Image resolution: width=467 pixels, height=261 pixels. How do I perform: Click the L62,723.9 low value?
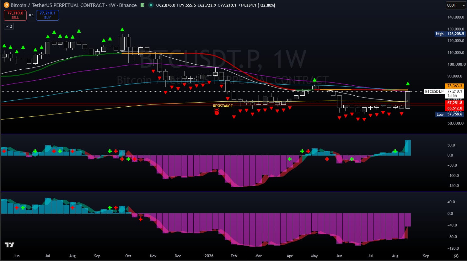click(x=207, y=5)
